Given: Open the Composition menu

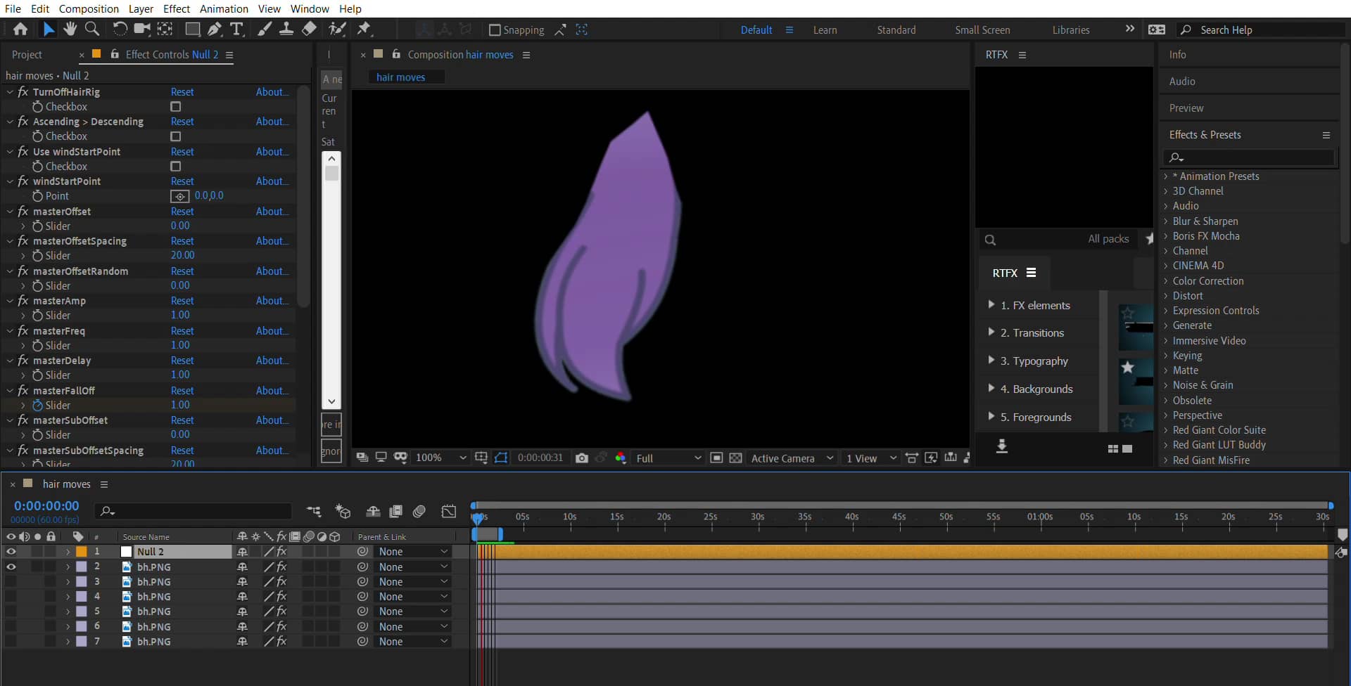Looking at the screenshot, I should click(88, 8).
